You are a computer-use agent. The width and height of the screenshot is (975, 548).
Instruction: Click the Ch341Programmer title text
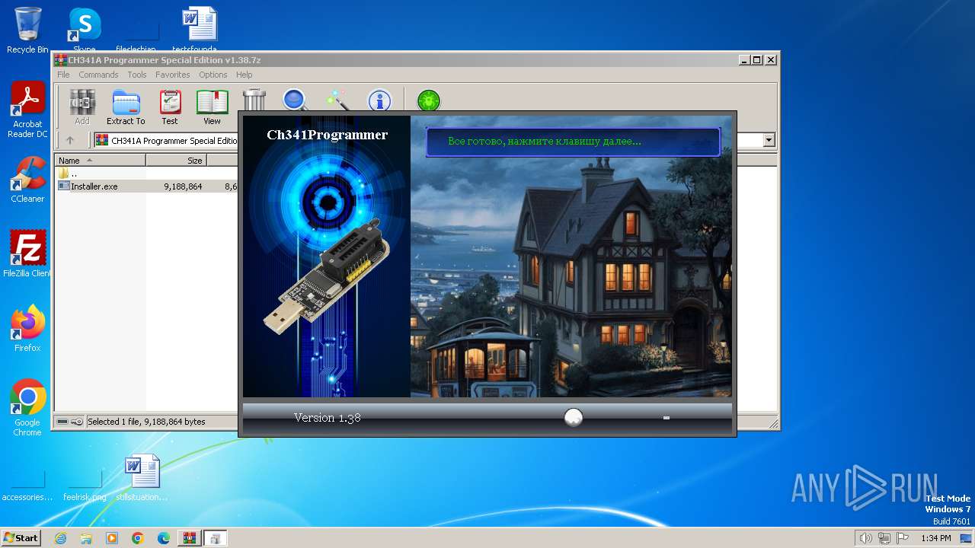pos(327,135)
